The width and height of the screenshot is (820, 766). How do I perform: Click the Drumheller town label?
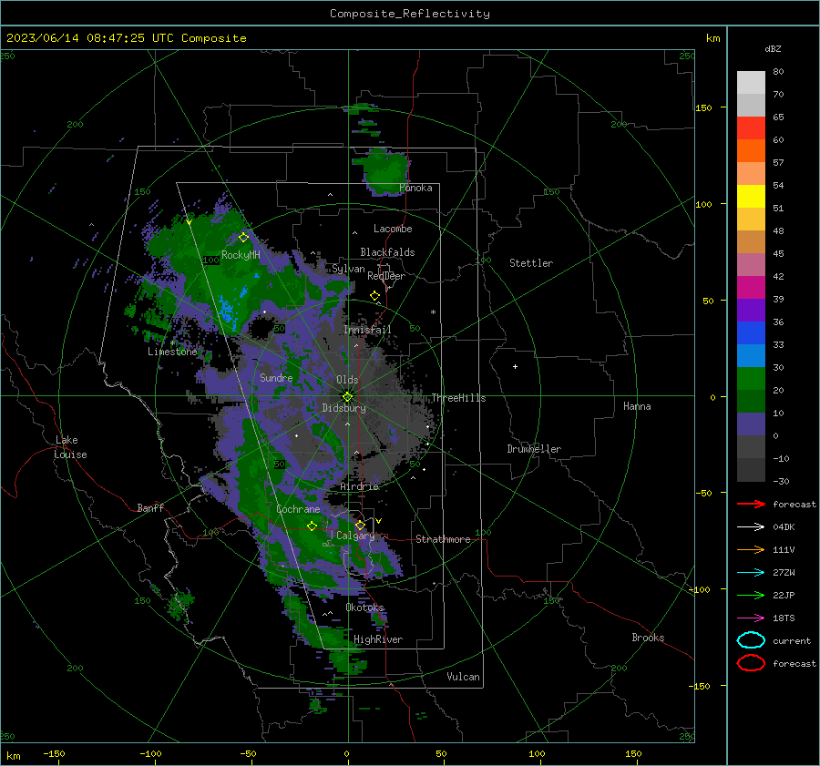point(534,449)
